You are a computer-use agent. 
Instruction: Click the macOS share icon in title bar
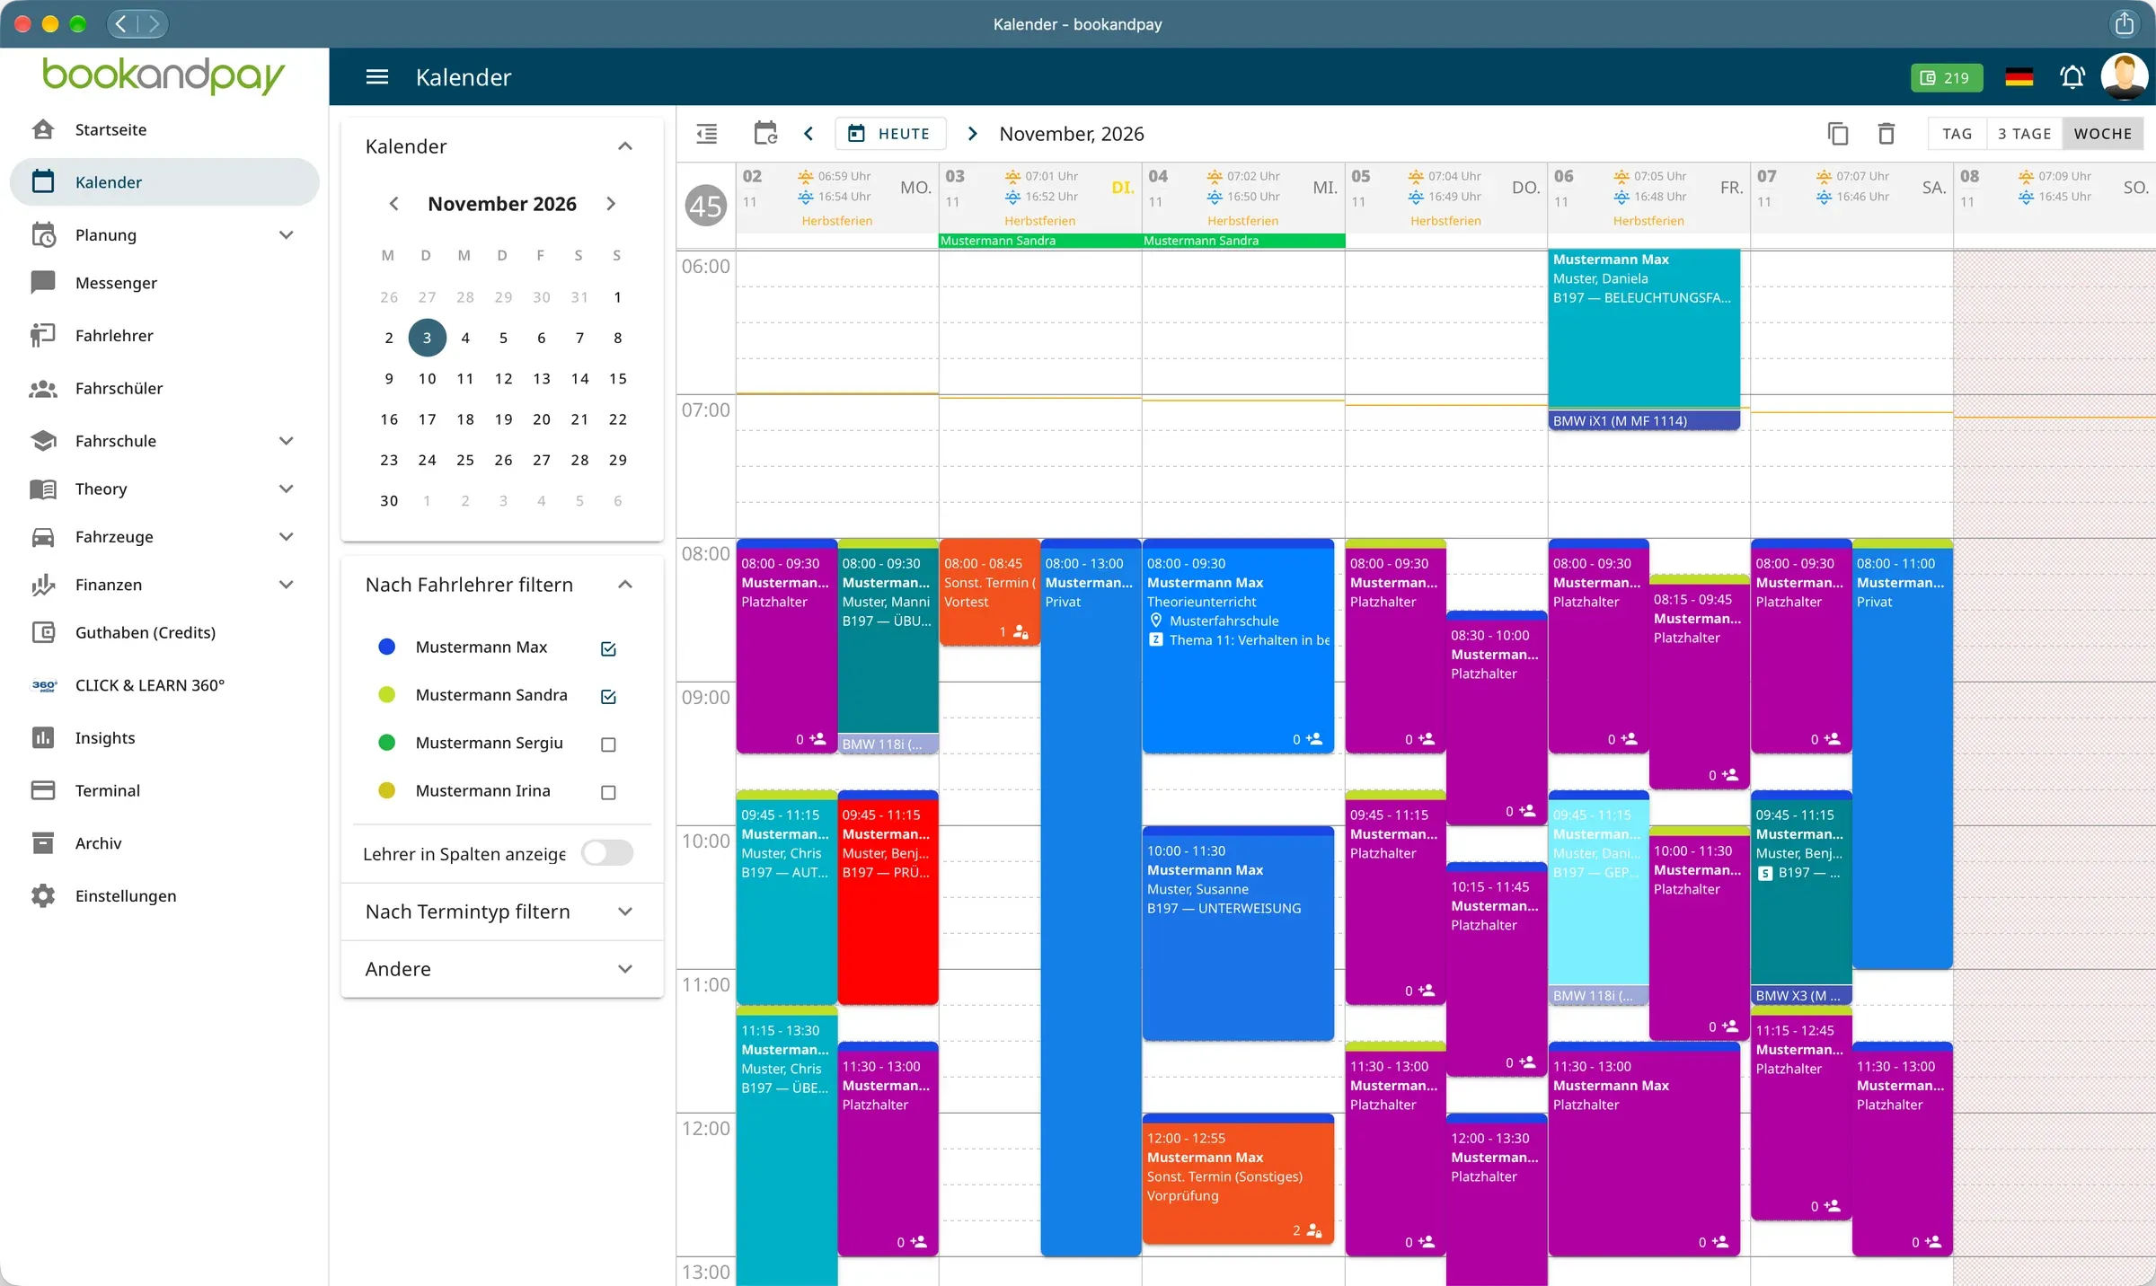(2124, 23)
